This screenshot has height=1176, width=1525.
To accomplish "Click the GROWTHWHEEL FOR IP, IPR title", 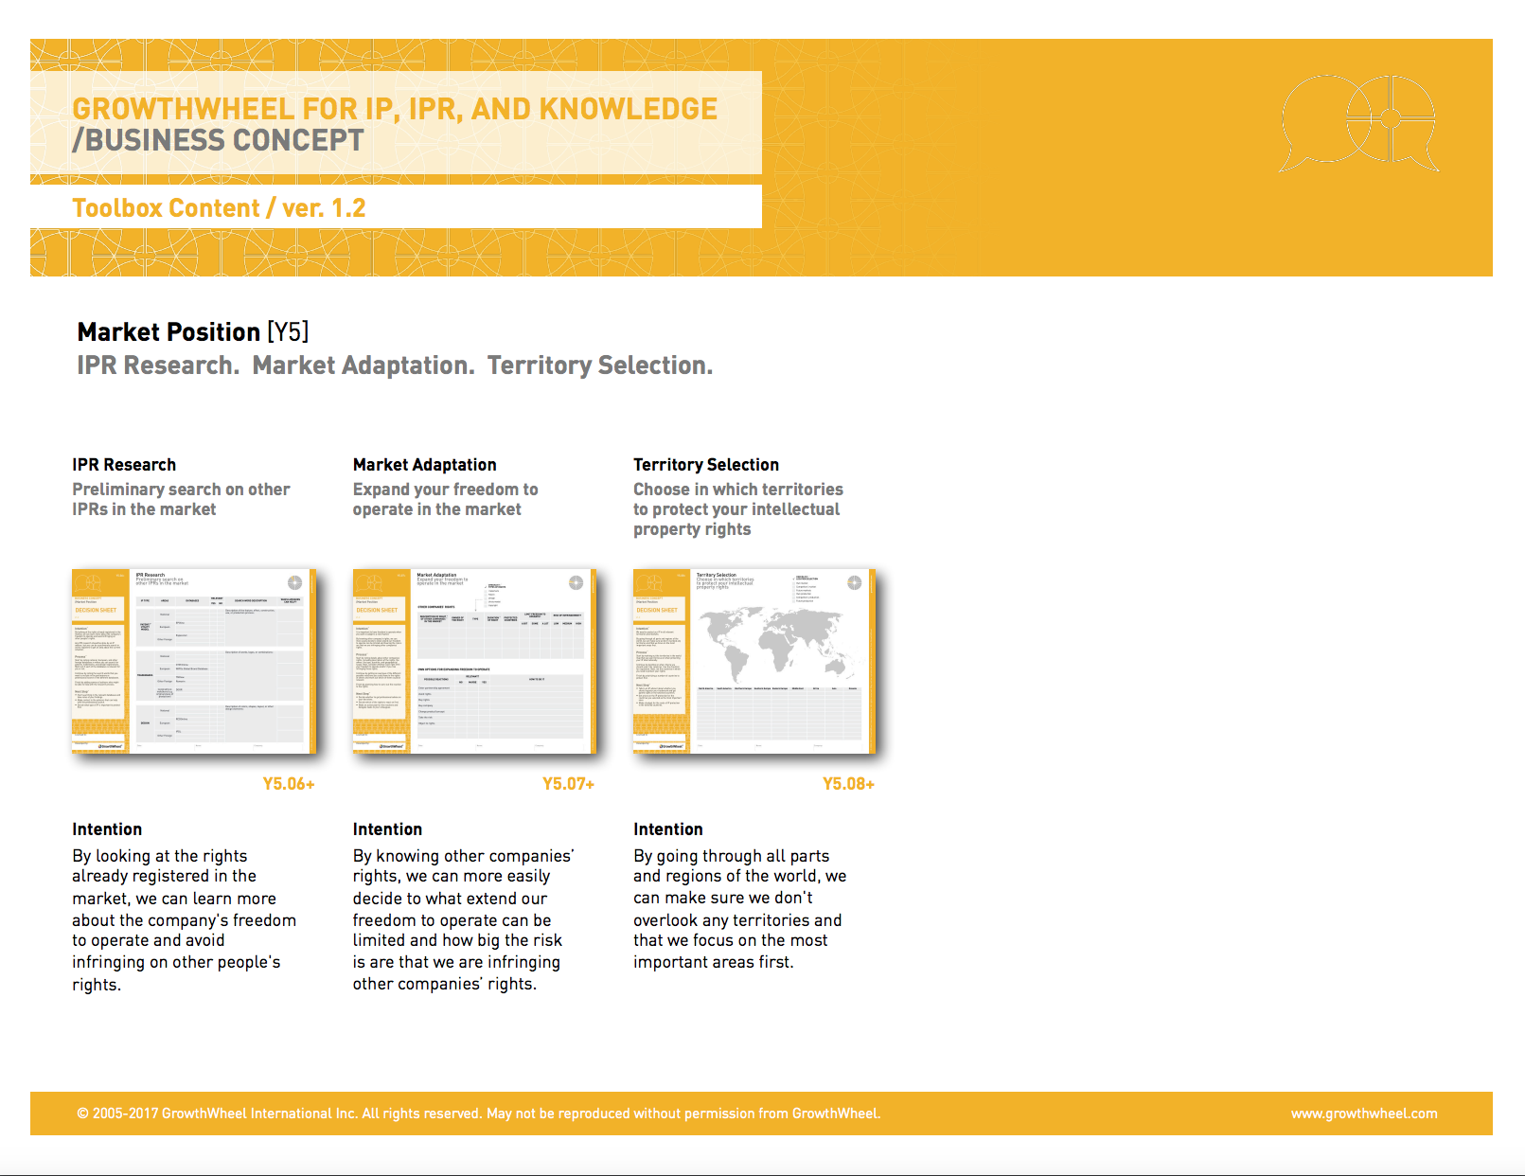I will pyautogui.click(x=395, y=109).
